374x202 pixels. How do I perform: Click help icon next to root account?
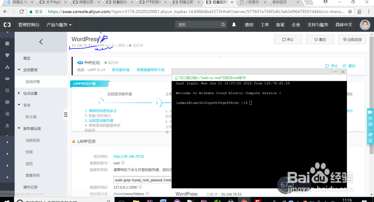[x=123, y=163]
